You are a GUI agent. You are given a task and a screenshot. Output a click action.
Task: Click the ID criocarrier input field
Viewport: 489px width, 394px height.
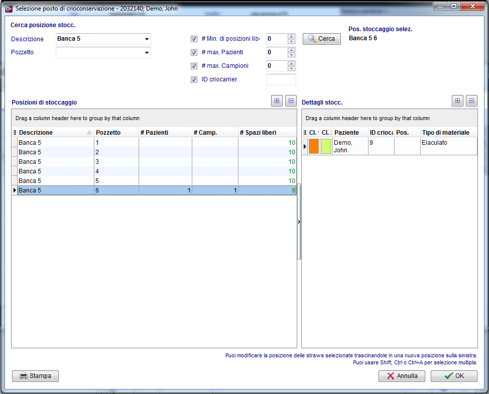coord(281,79)
